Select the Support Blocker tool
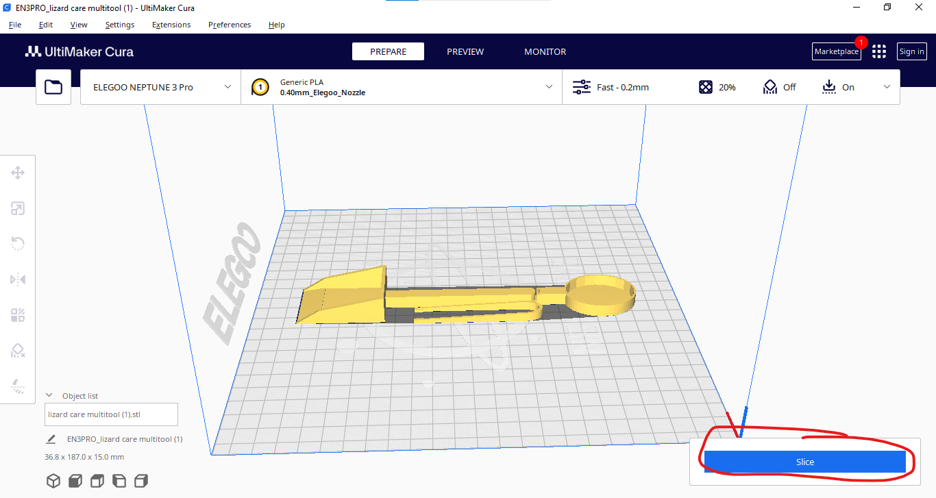The height and width of the screenshot is (498, 936). pyautogui.click(x=18, y=351)
